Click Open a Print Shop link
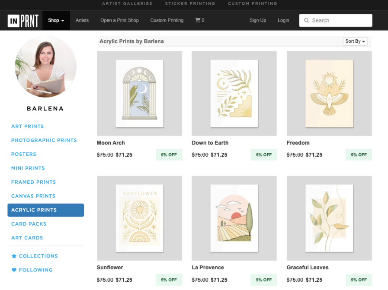 pos(119,20)
